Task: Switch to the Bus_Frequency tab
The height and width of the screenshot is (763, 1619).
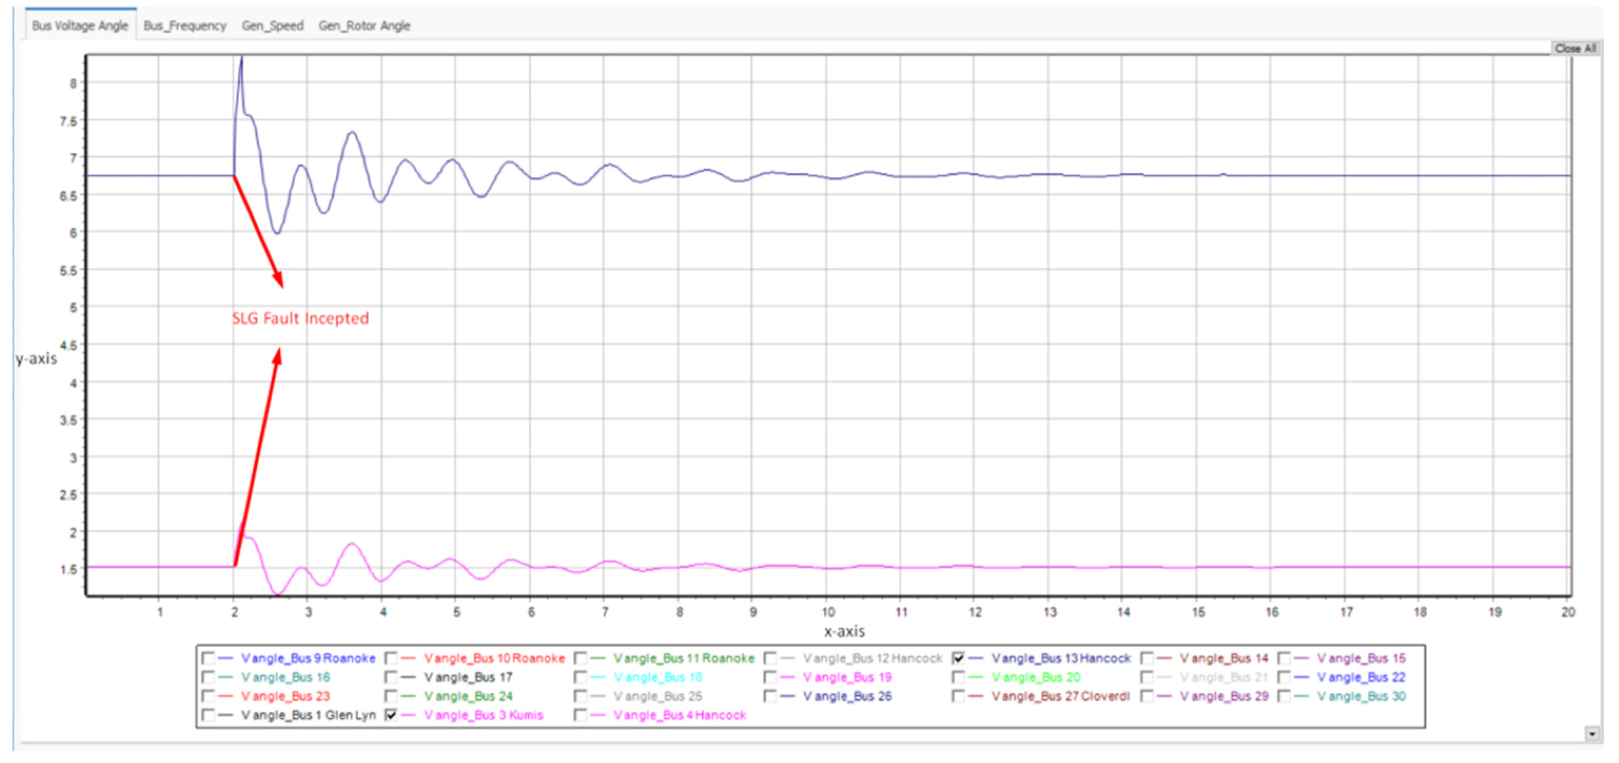Action: point(185,26)
